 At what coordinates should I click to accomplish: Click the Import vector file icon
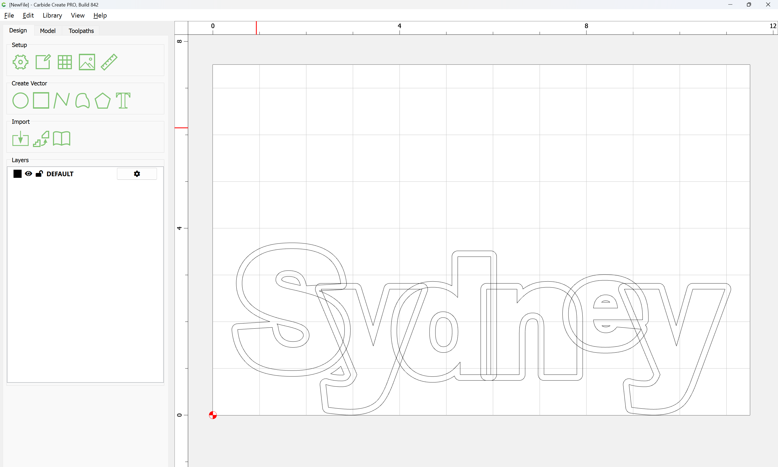[x=21, y=139]
